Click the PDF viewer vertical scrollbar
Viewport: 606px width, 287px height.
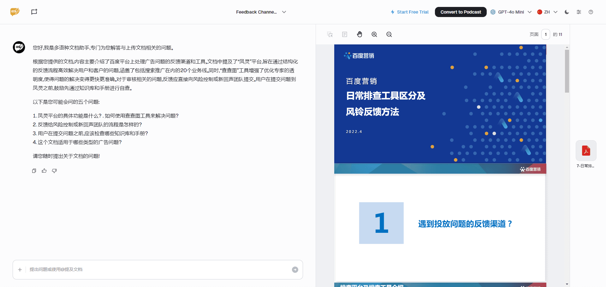tap(567, 71)
